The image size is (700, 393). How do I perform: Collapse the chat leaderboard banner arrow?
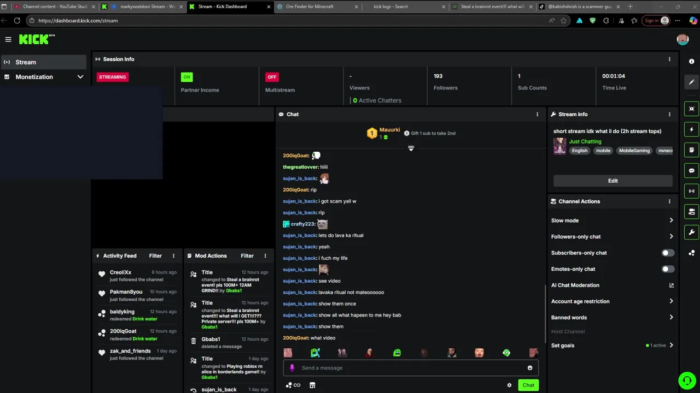pyautogui.click(x=411, y=148)
